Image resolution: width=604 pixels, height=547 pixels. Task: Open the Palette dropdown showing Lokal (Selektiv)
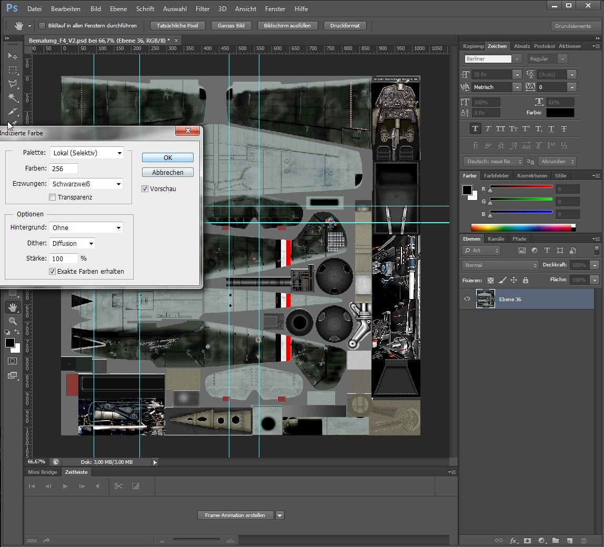tap(87, 153)
